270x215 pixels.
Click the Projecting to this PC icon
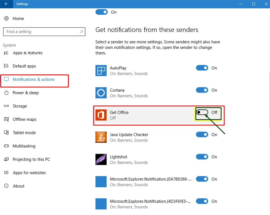(x=6, y=159)
